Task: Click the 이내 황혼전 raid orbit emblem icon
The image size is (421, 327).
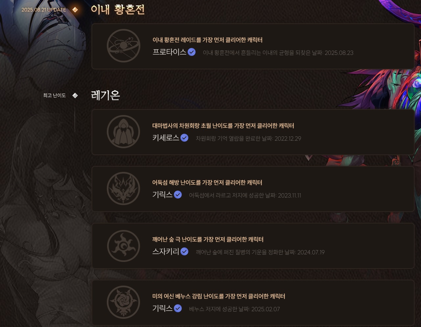Action: (124, 46)
